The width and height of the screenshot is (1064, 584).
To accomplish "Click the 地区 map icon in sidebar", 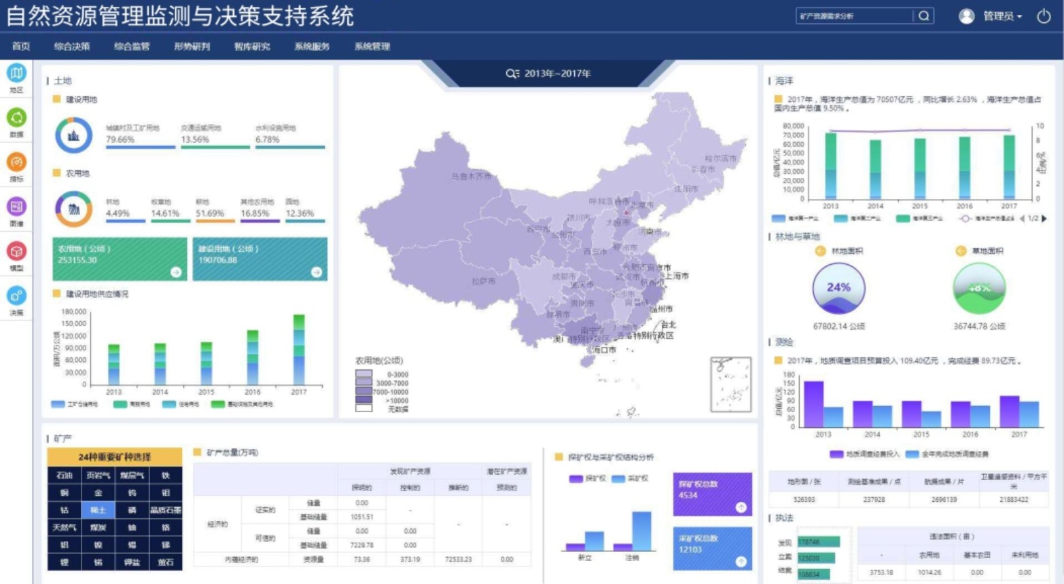I will pos(16,73).
